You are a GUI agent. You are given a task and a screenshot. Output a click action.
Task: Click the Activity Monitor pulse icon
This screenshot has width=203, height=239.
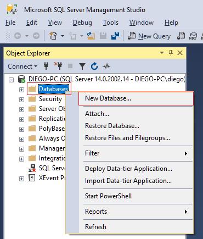(x=106, y=66)
